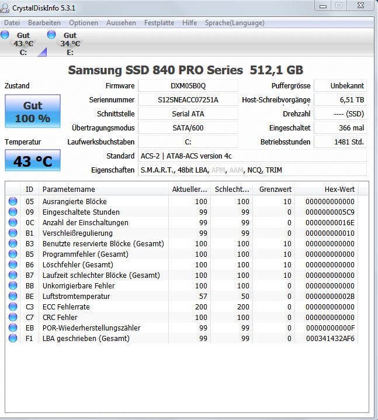Click status orb for CRC Fehler row
The height and width of the screenshot is (420, 378).
pos(13,317)
